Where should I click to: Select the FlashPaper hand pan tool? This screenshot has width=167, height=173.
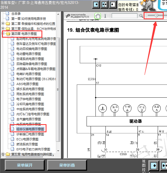pos(98,16)
